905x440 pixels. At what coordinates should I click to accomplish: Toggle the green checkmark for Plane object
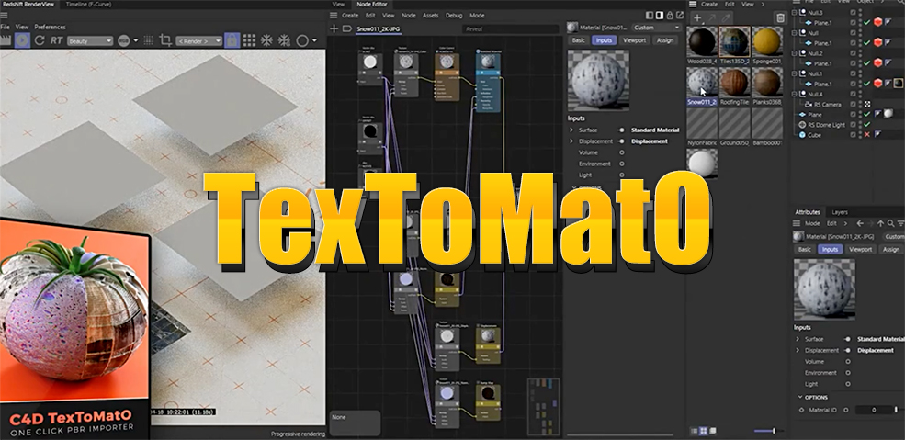867,114
